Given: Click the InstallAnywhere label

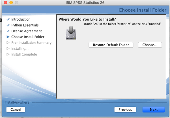Looking at the screenshot, I should pyautogui.click(x=17, y=102).
